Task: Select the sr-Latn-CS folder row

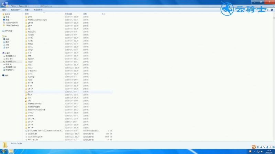Action: coord(68,71)
